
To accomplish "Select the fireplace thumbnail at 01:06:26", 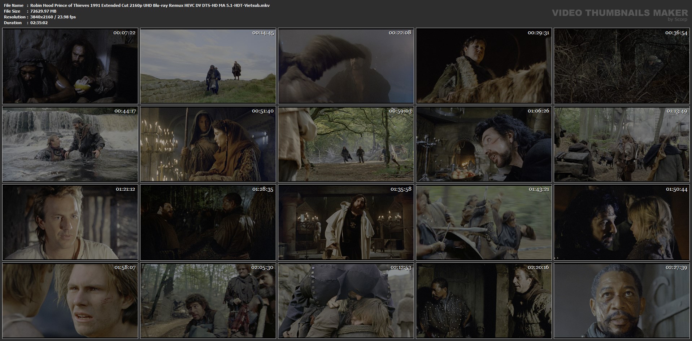I will point(484,144).
